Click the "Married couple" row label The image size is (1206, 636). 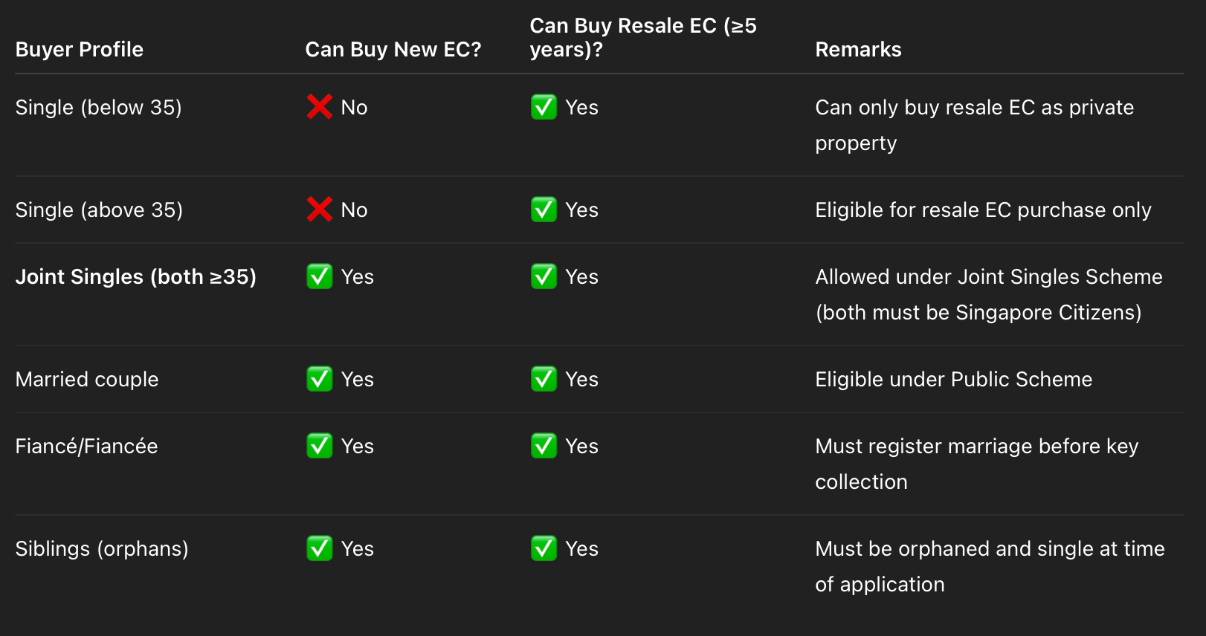point(87,379)
